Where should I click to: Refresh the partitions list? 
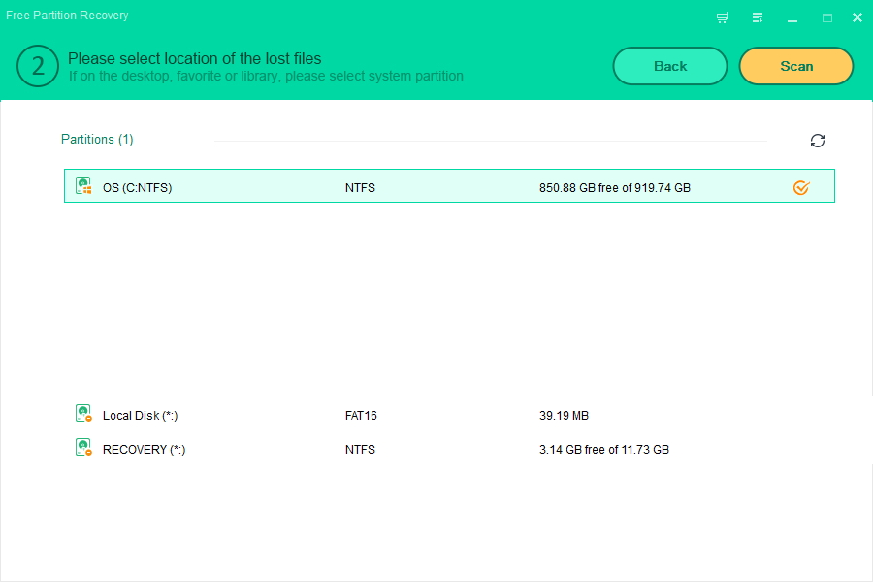click(x=818, y=141)
